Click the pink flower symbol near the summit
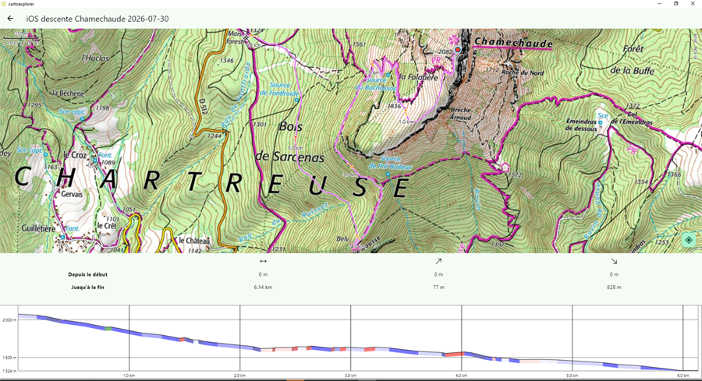The image size is (702, 381). (455, 40)
